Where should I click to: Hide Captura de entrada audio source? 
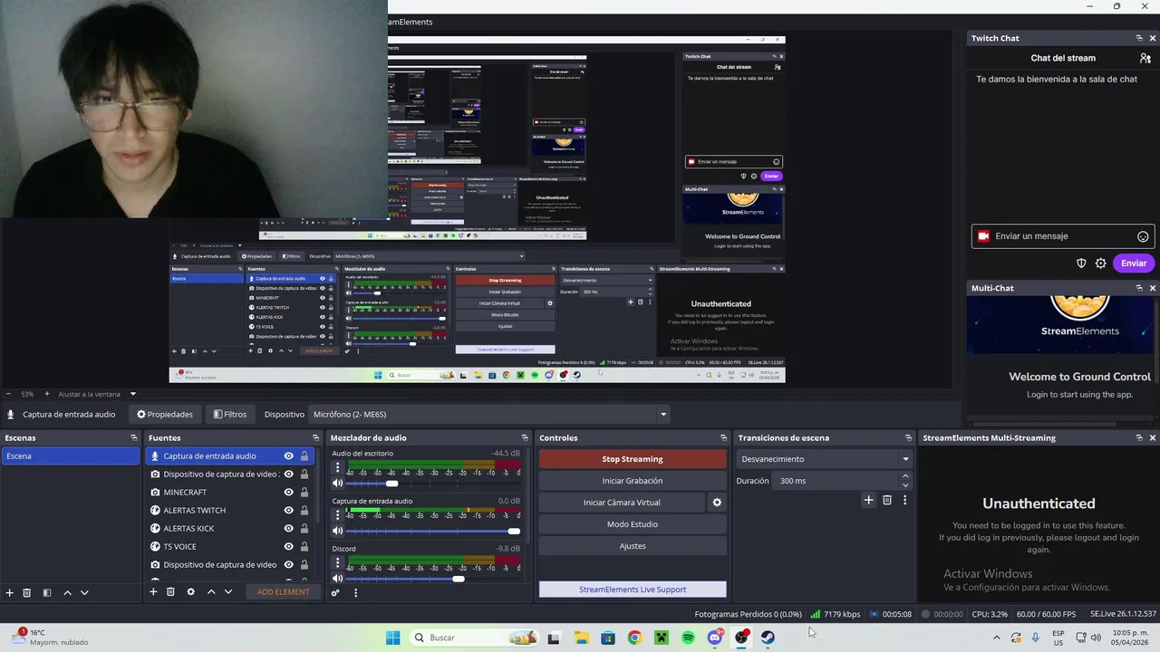(289, 456)
